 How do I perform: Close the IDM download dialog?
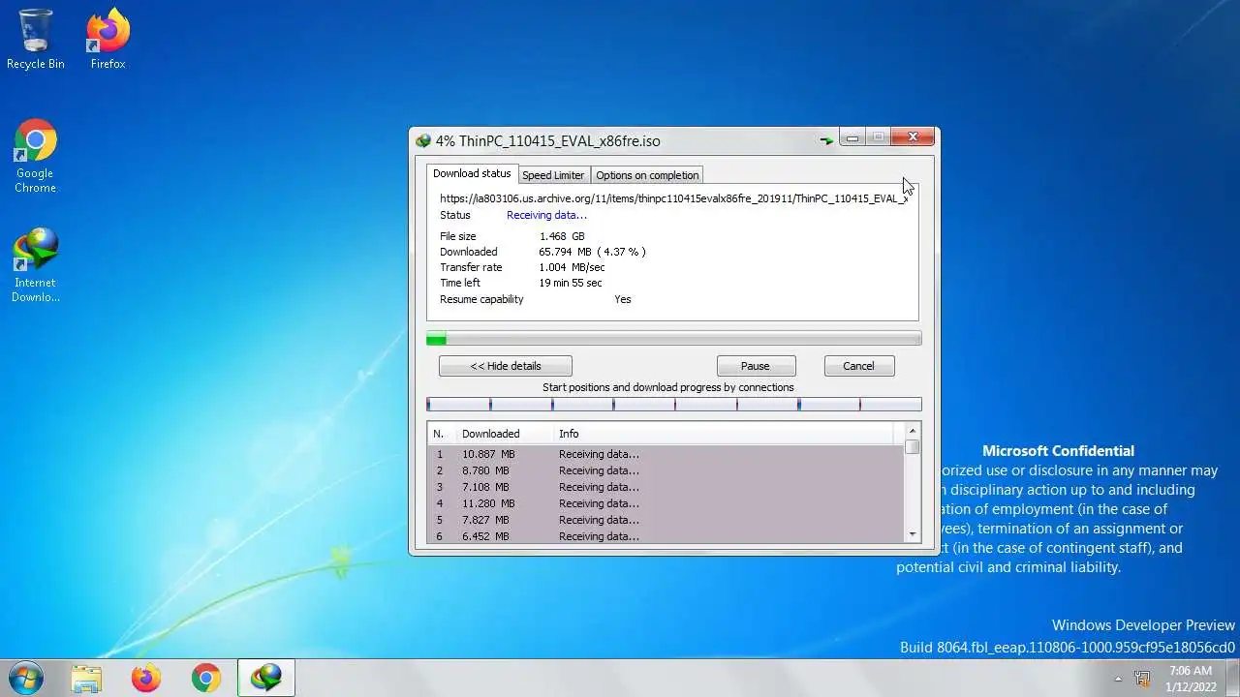coord(913,137)
